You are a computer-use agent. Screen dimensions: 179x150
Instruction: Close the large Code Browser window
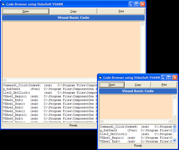click(143, 4)
